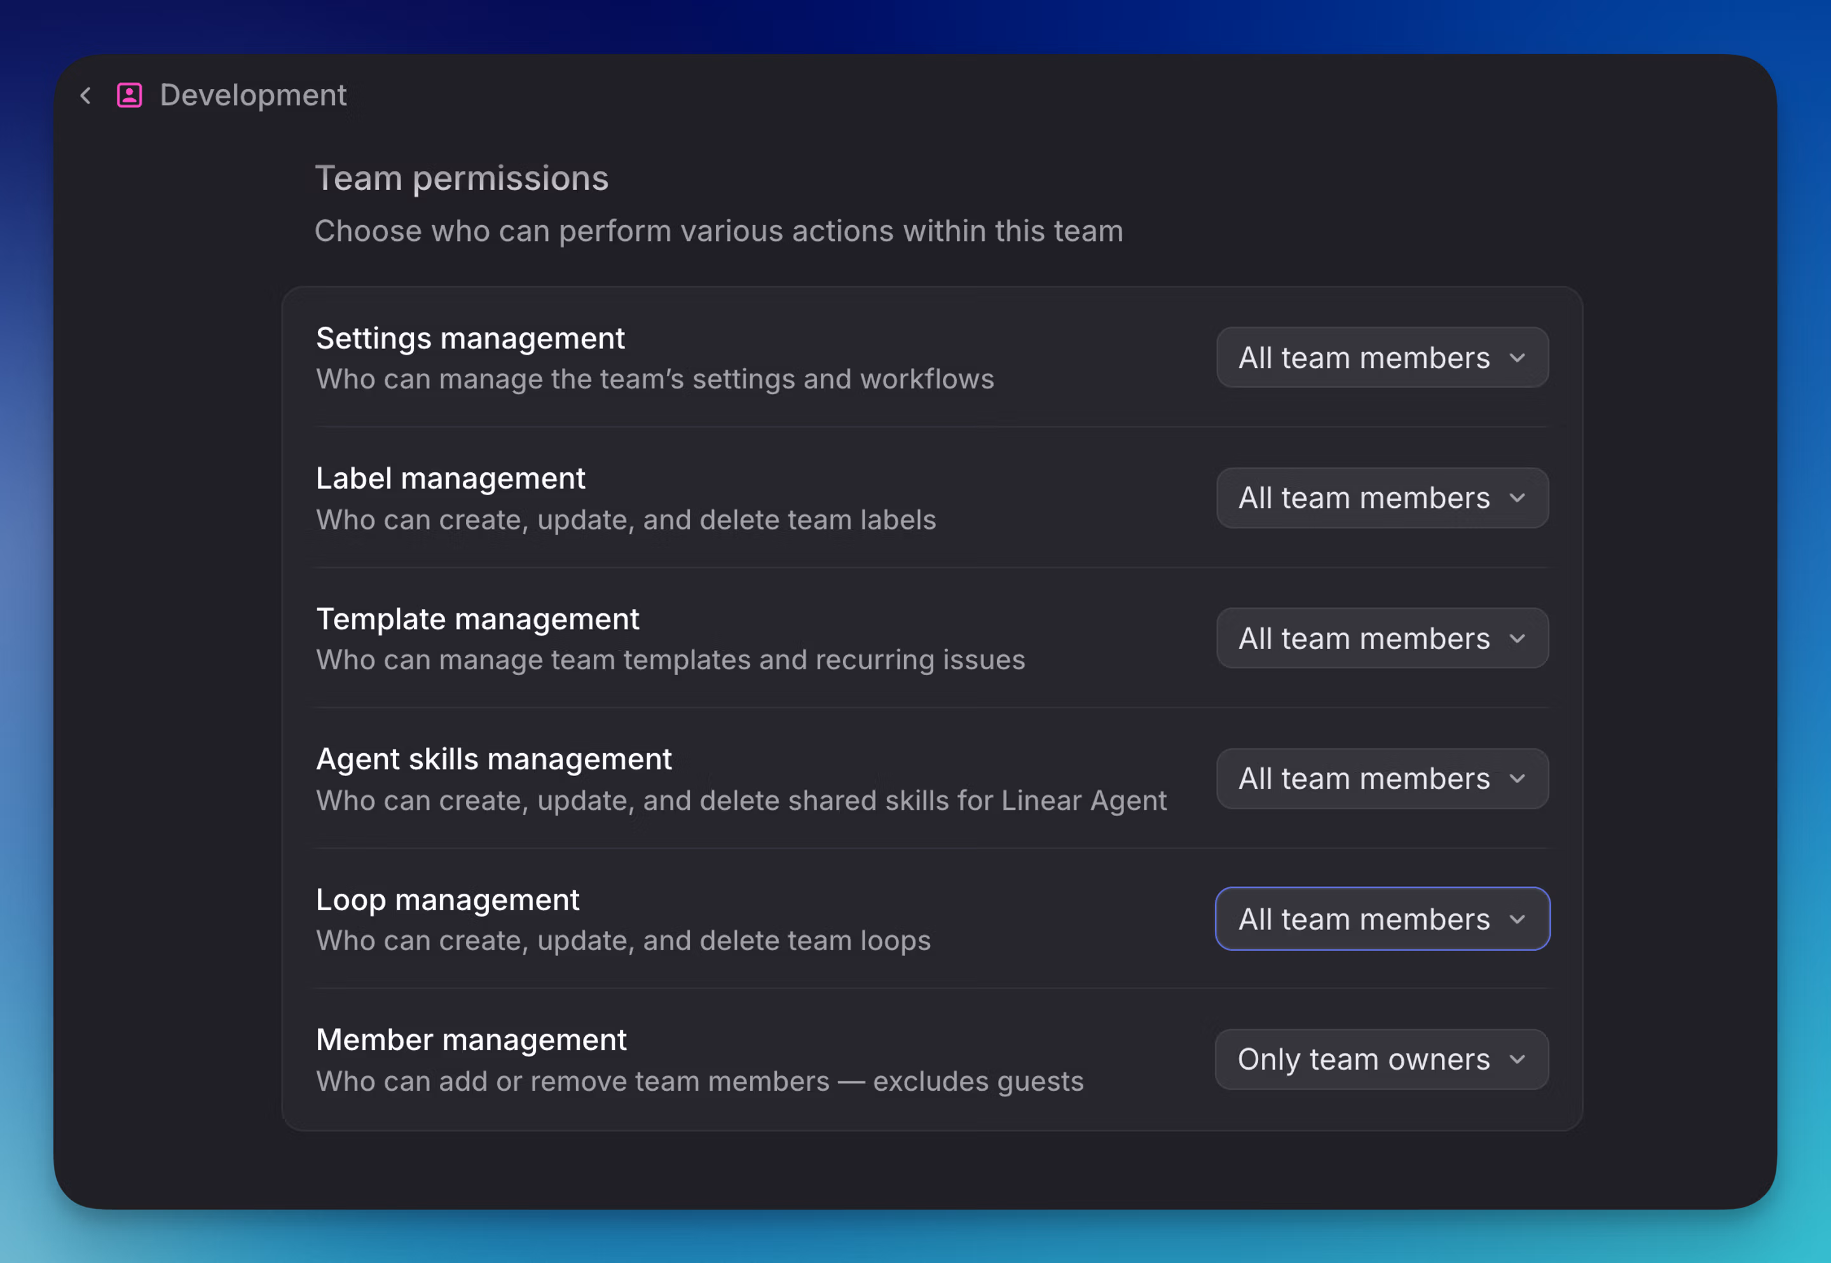Click the 'Settings management' label
The width and height of the screenshot is (1831, 1263).
pos(470,339)
